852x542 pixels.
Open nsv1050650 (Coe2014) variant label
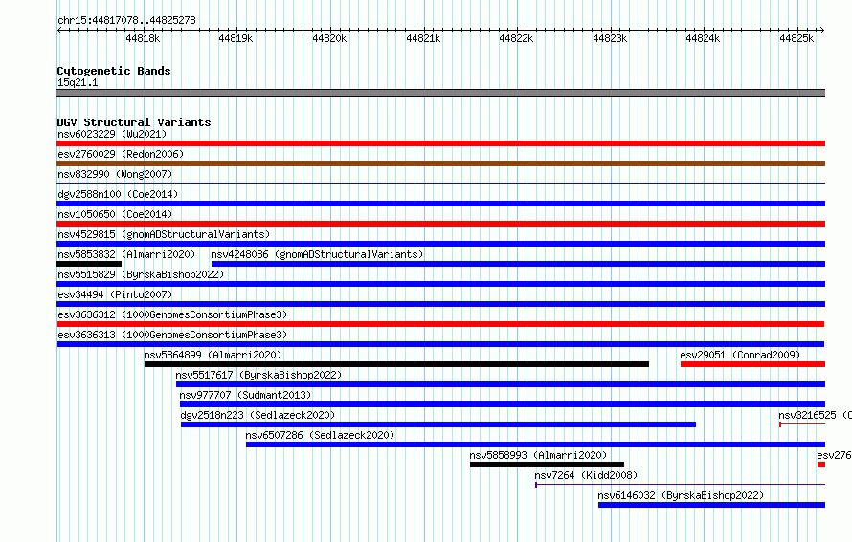[x=115, y=214]
